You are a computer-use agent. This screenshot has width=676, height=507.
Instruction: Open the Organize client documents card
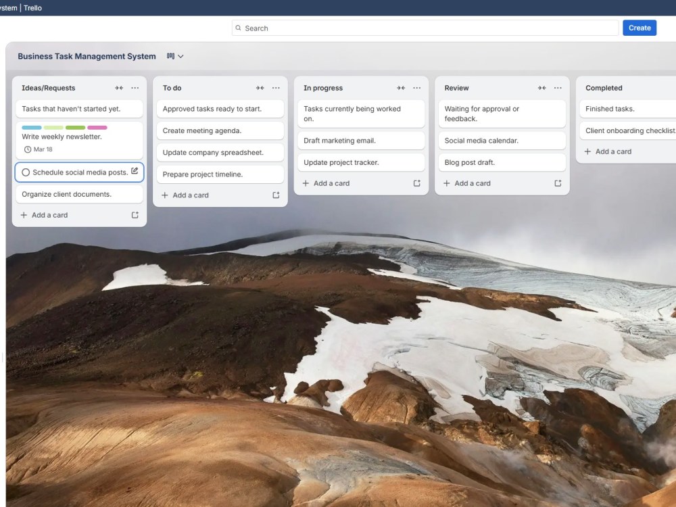(x=79, y=195)
